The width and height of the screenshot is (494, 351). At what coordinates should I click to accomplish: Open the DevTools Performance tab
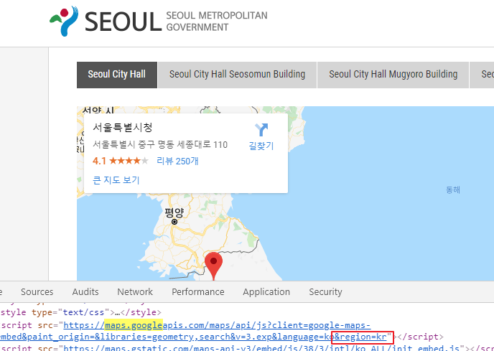[x=198, y=291]
